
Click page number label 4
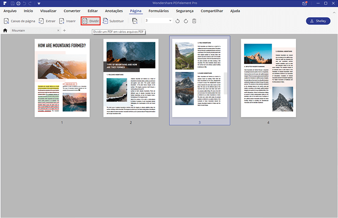(x=268, y=123)
